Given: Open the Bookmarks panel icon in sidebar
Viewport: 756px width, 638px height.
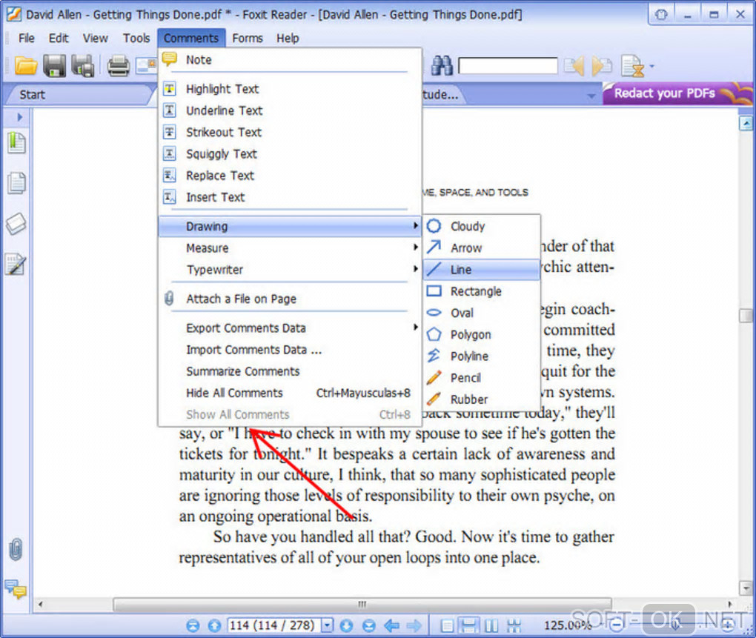Looking at the screenshot, I should coord(16,143).
